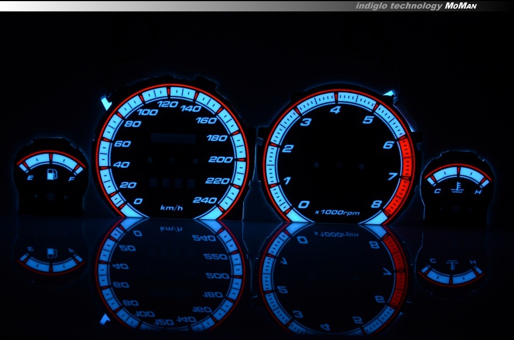
Task: Click the upright '7' on the tachometer
Action: [393, 176]
